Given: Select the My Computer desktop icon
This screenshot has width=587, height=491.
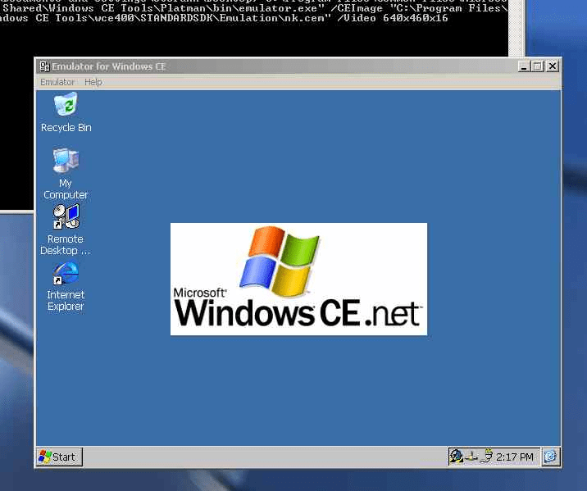Looking at the screenshot, I should pyautogui.click(x=66, y=174).
